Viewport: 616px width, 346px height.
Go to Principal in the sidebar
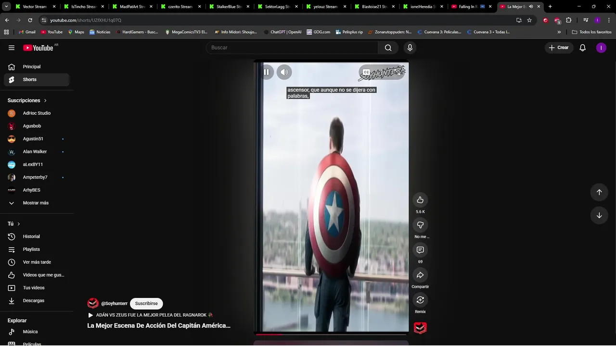(37, 67)
